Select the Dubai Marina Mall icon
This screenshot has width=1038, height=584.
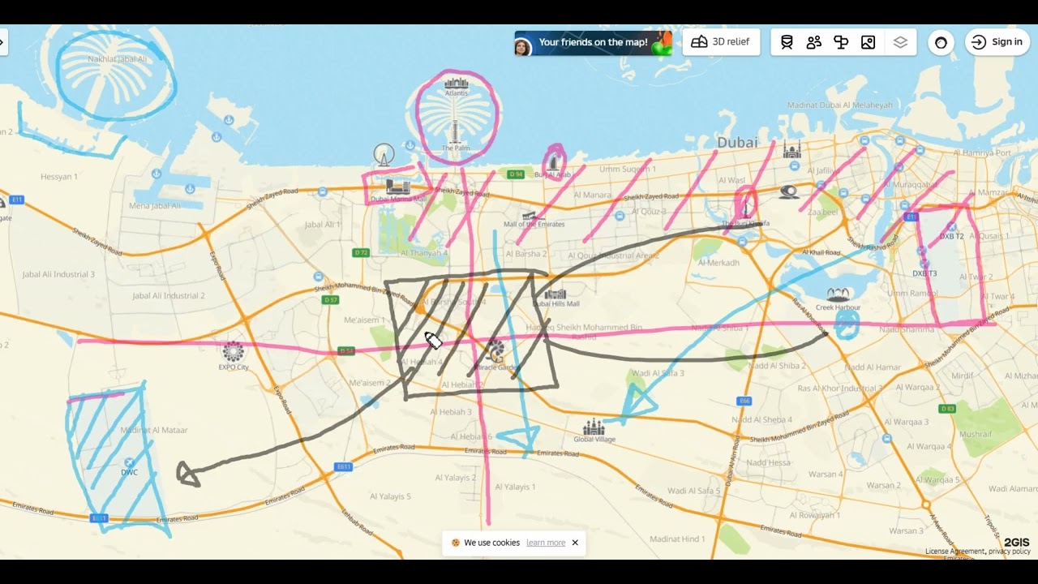(x=397, y=187)
